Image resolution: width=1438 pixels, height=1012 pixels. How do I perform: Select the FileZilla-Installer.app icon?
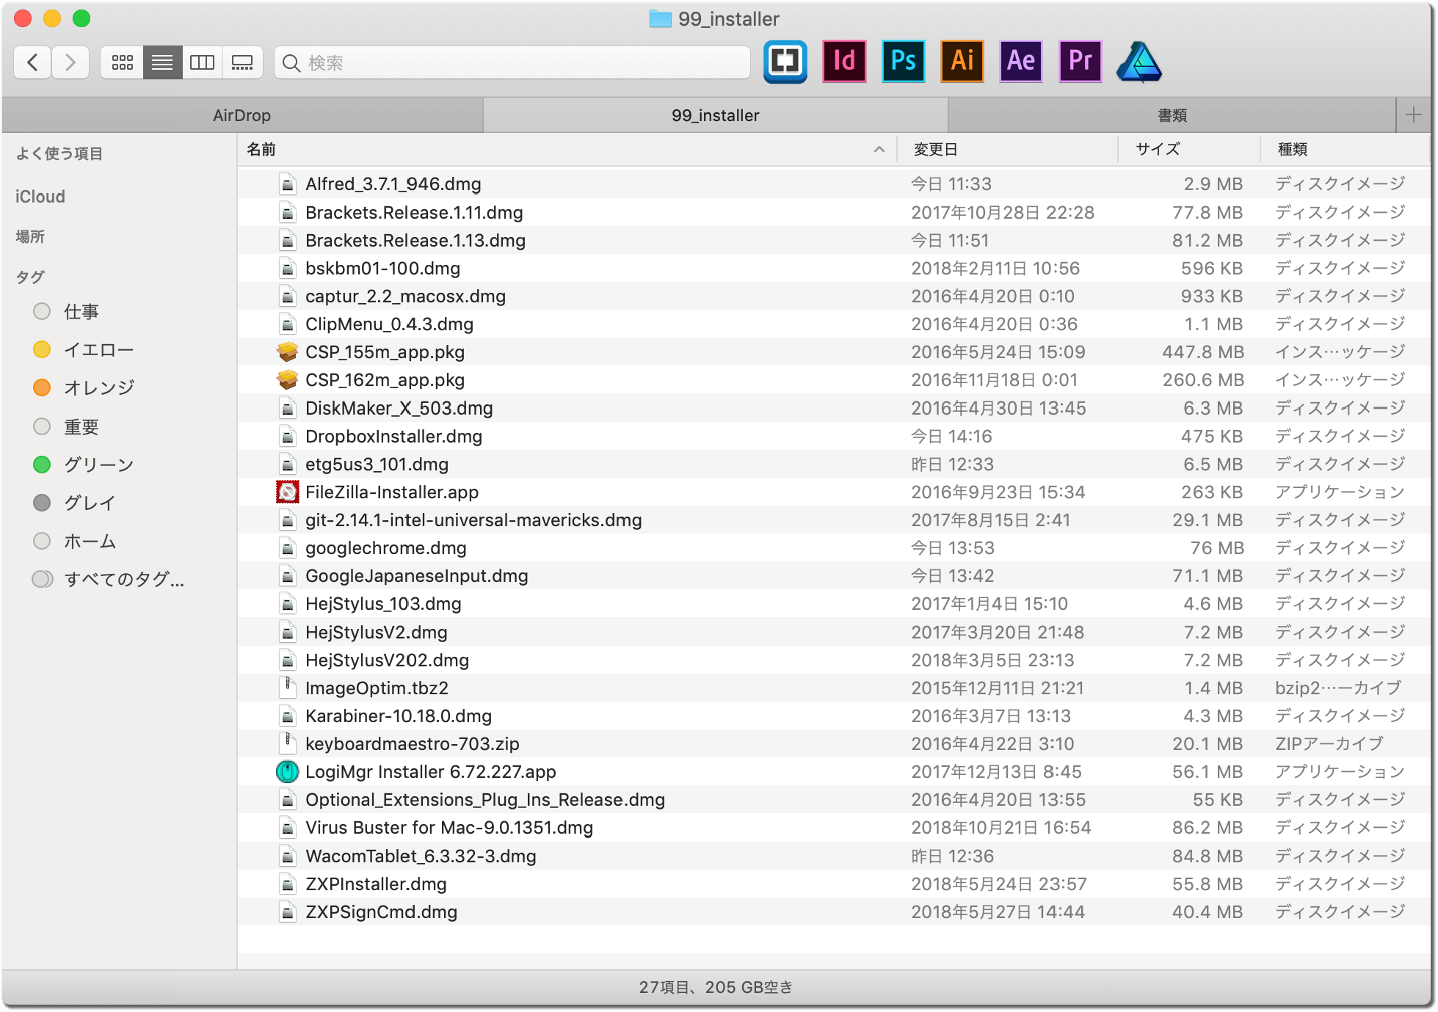(287, 492)
